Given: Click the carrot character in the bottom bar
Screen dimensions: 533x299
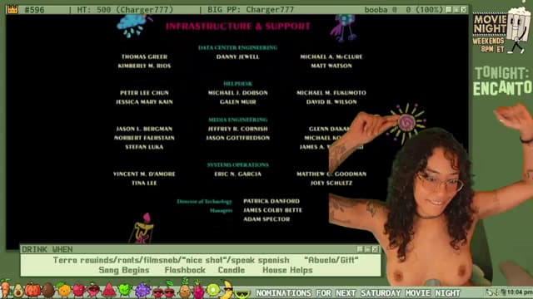Looking at the screenshot, I should (5, 288).
